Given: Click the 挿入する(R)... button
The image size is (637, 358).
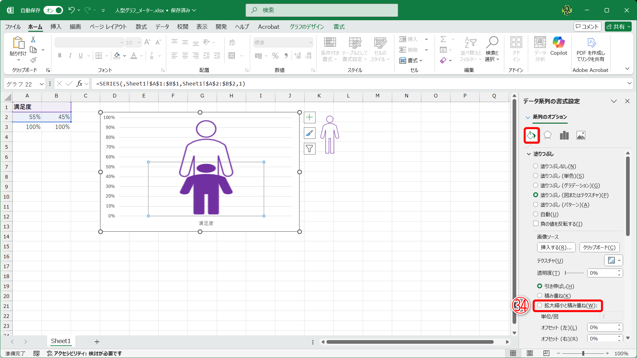Looking at the screenshot, I should pos(556,247).
